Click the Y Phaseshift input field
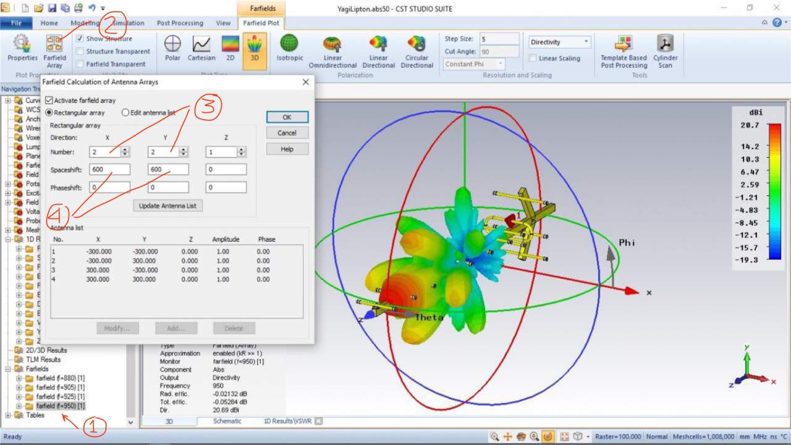 click(x=168, y=187)
